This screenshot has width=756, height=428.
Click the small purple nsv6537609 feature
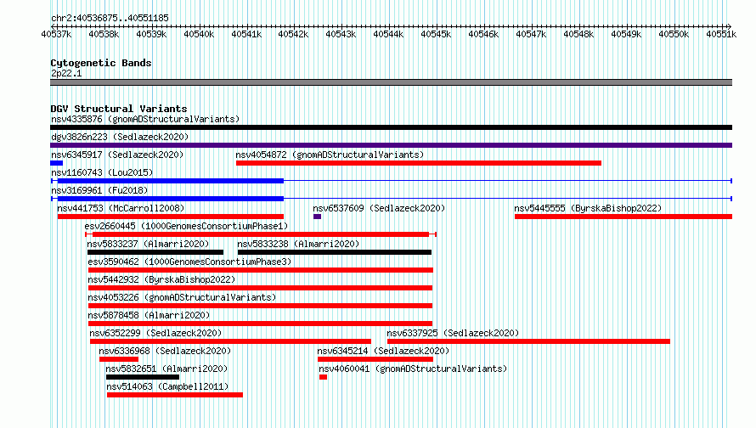tap(317, 217)
